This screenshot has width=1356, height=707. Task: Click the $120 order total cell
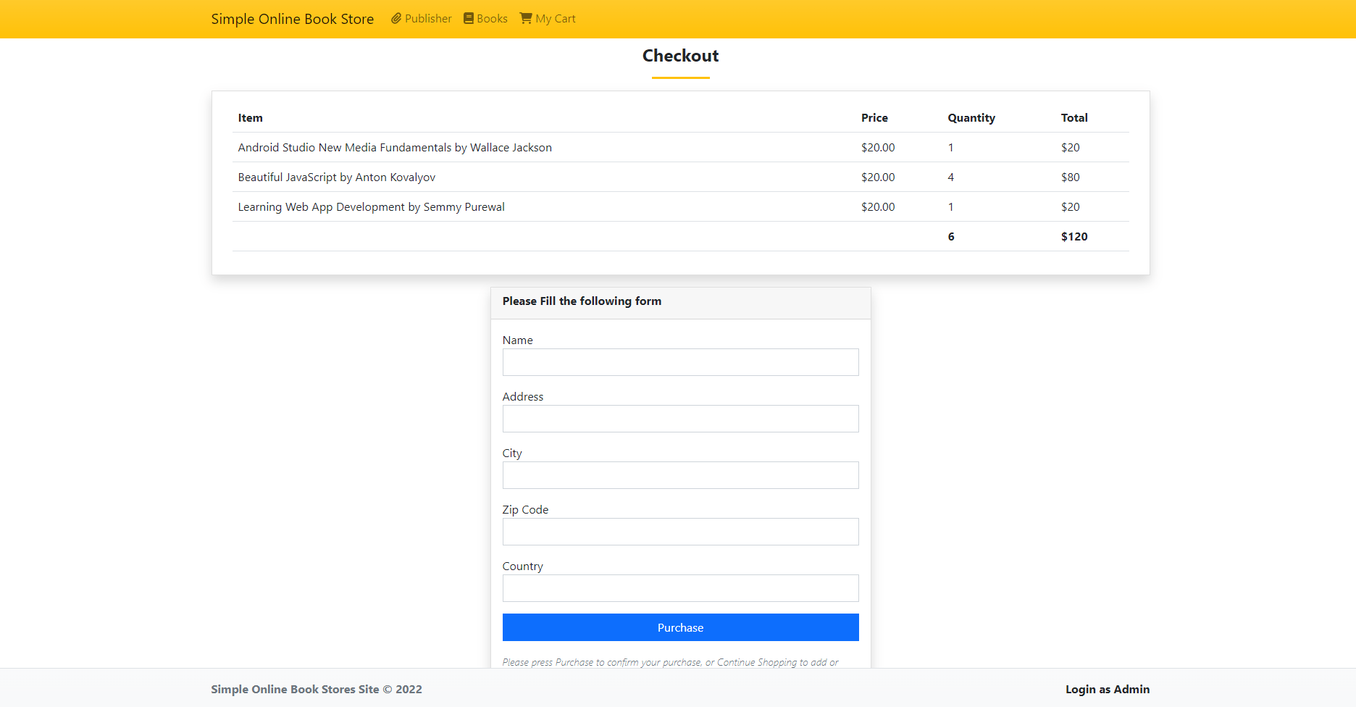coord(1073,236)
